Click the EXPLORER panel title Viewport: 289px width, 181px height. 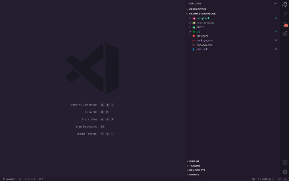click(195, 4)
